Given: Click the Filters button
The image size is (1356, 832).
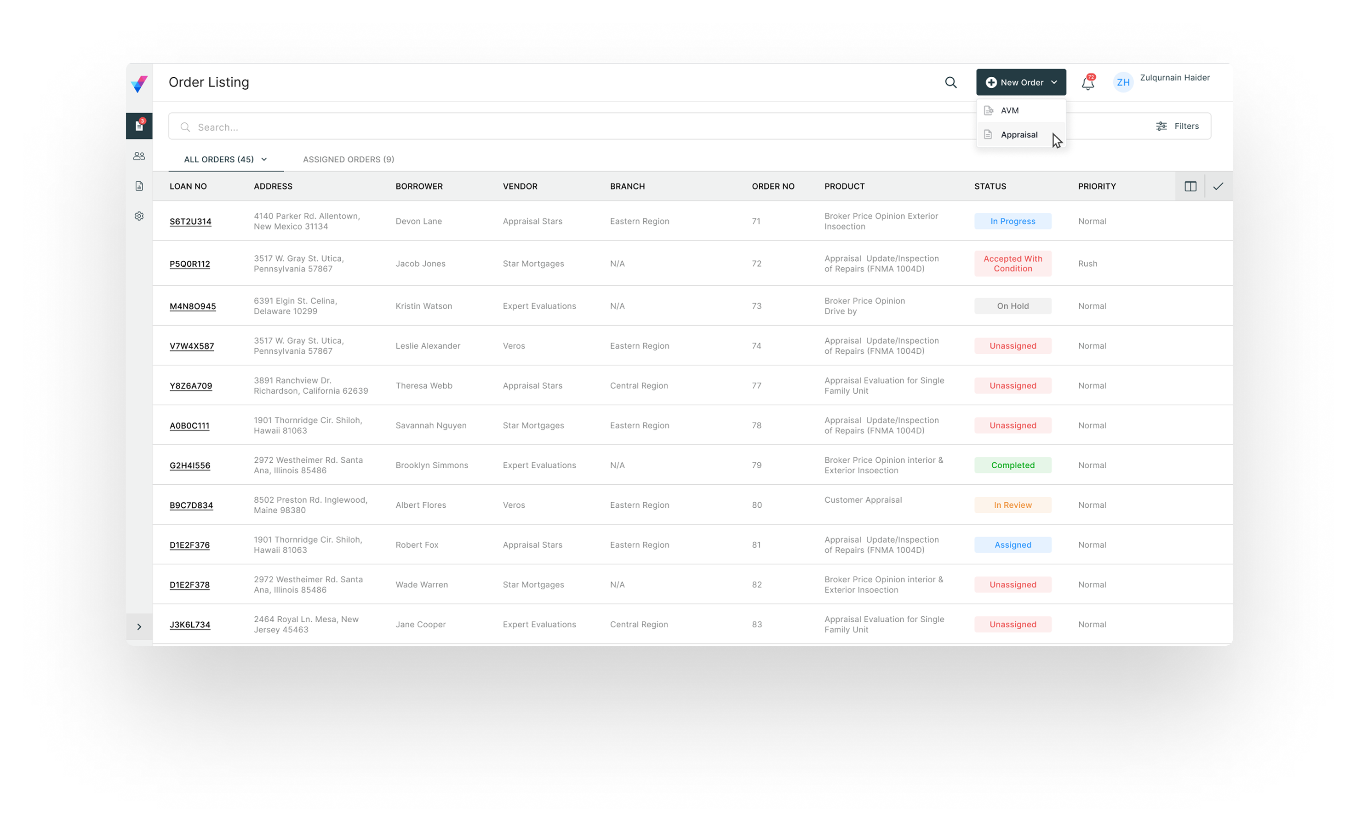Looking at the screenshot, I should (x=1177, y=126).
